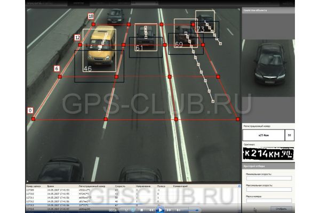Viewport: 320px width, 213px height.
Task: Select table row with record 127312
Action: pos(133,202)
